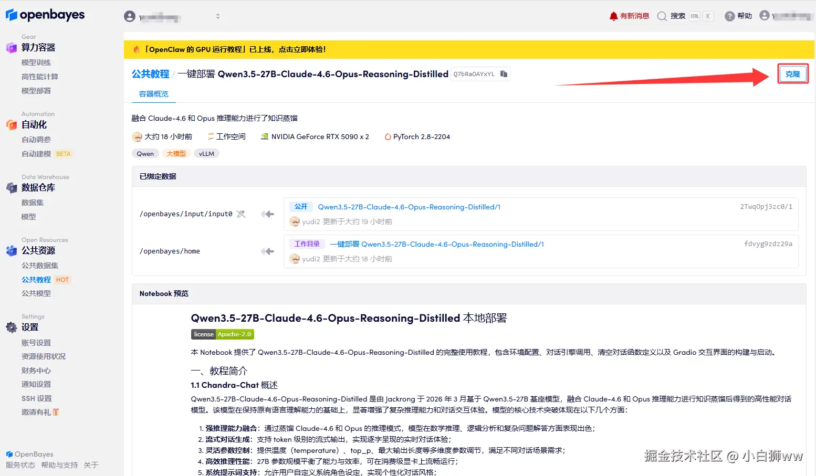The width and height of the screenshot is (816, 476).
Task: Open 资源使用状况 in the sidebar
Action: tap(44, 356)
